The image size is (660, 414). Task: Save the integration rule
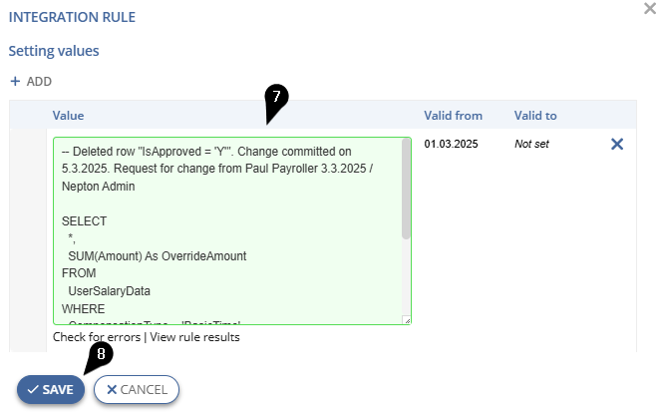pyautogui.click(x=51, y=390)
